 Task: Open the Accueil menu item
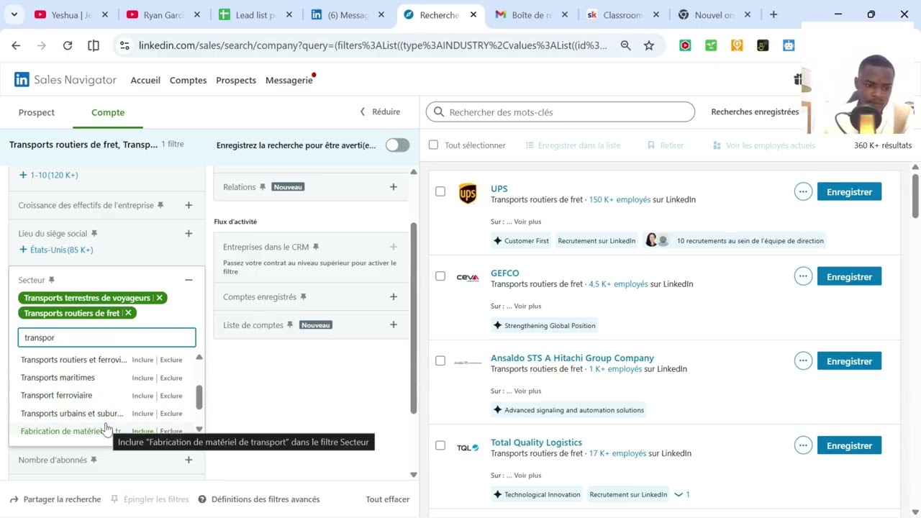(x=145, y=80)
